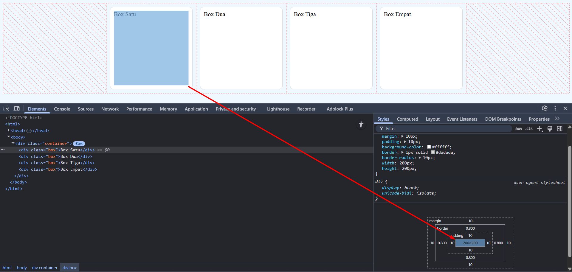This screenshot has height=272, width=572.
Task: Toggle the device toolbar icon
Action: pyautogui.click(x=17, y=108)
